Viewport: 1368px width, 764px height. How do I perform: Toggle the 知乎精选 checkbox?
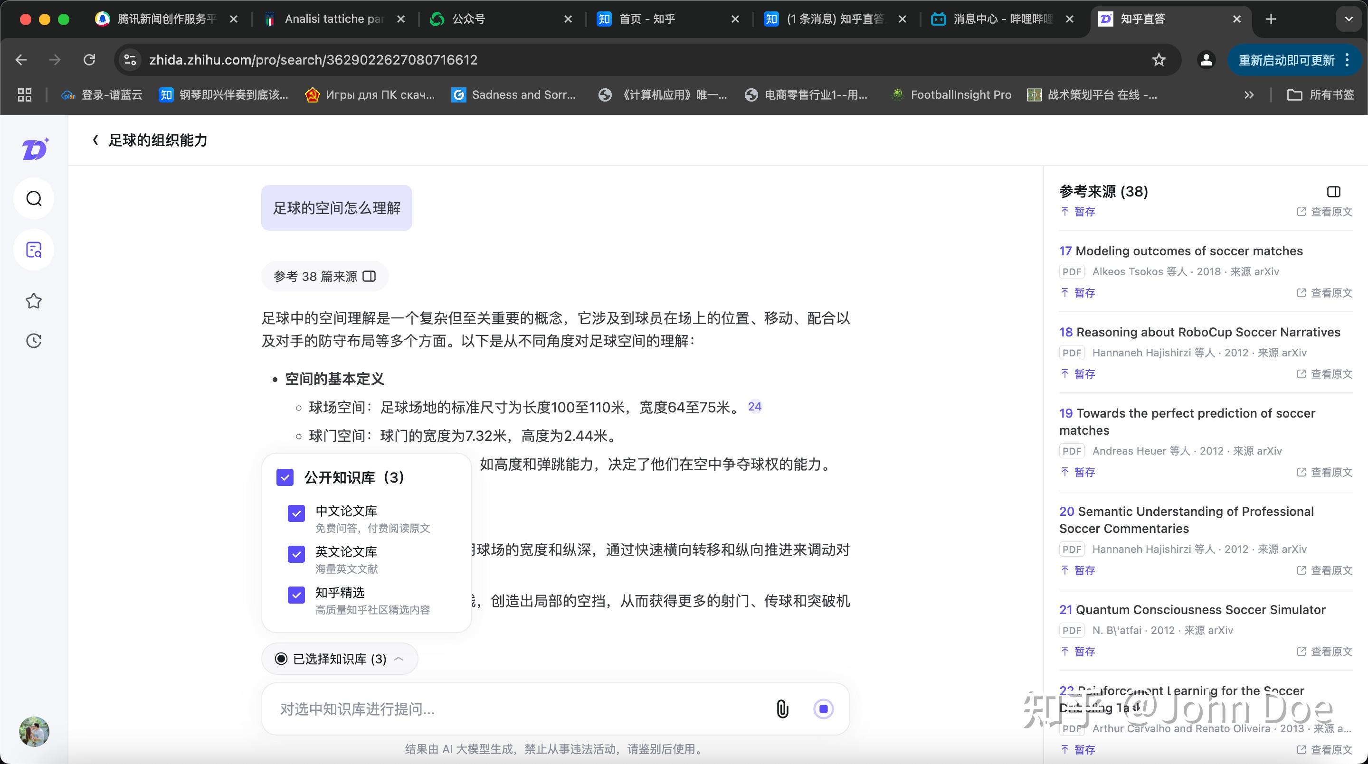coord(296,595)
